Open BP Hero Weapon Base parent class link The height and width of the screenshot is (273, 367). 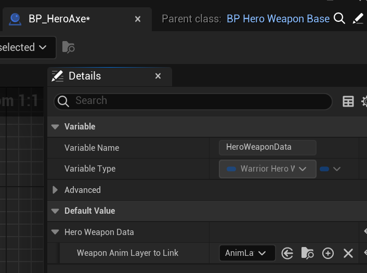(x=278, y=19)
